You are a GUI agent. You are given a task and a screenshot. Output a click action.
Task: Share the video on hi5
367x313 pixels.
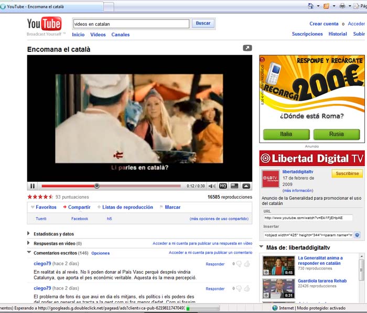coord(109,219)
